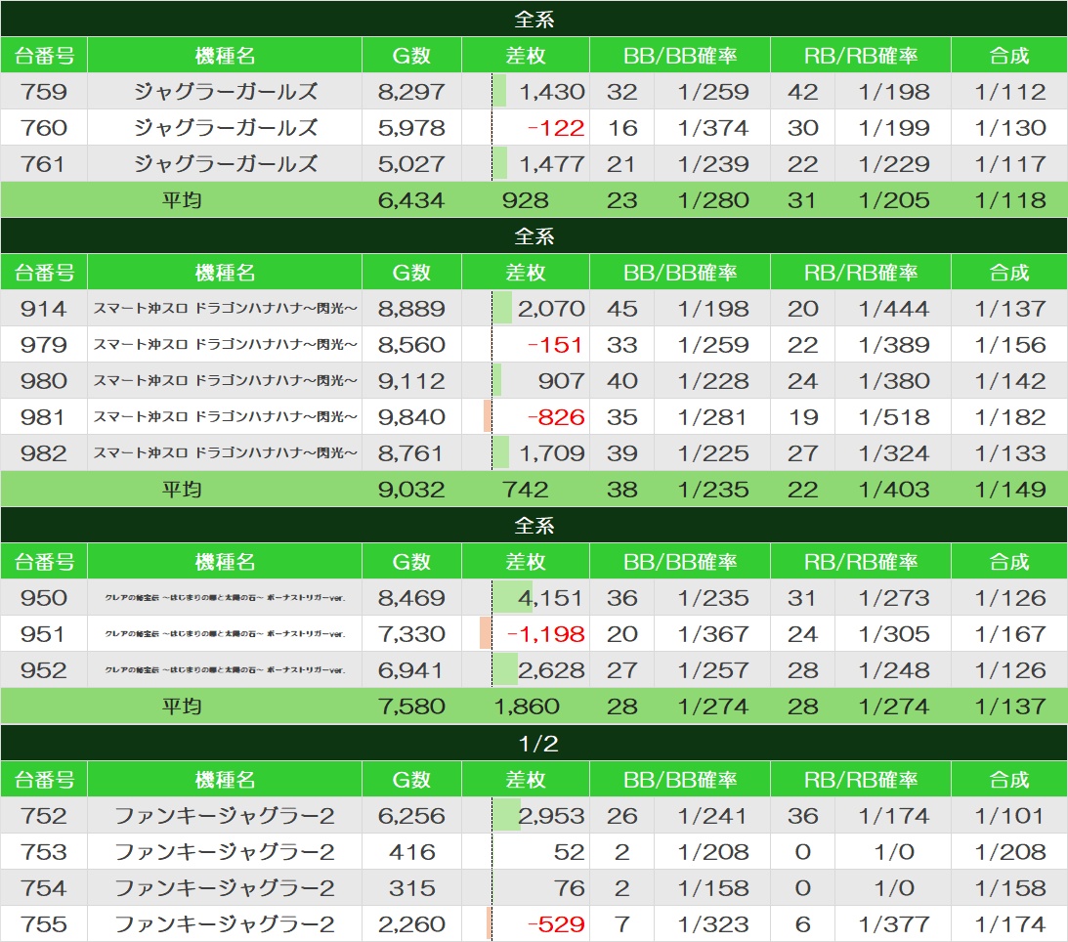Select the red -826 value
The height and width of the screenshot is (942, 1068).
point(556,417)
